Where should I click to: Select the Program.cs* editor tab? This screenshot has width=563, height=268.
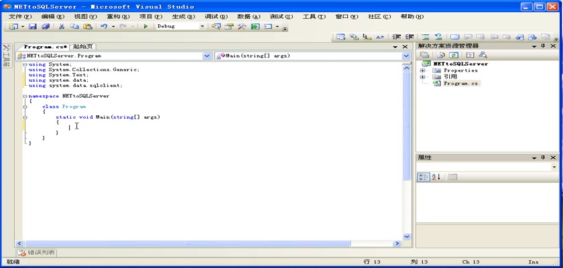pos(46,47)
